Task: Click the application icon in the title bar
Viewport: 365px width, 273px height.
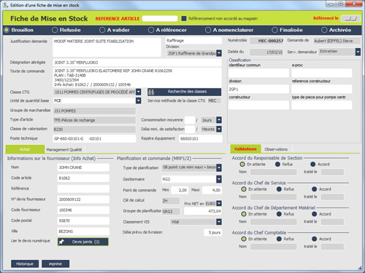Action: click(x=6, y=5)
